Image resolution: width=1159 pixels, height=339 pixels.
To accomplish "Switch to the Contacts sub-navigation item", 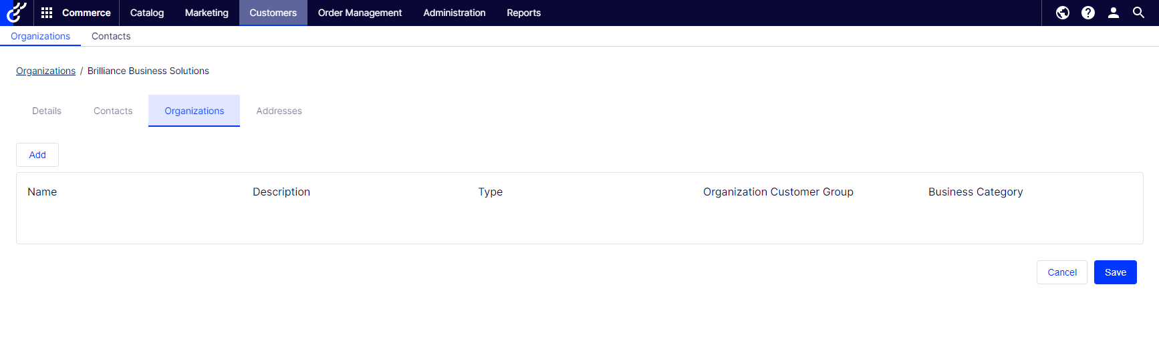I will (111, 36).
